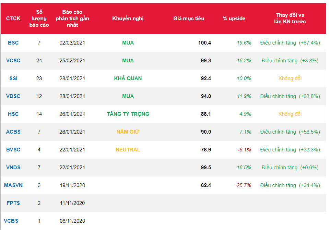The width and height of the screenshot is (330, 234).
Task: Click the SSI securities link
Action: point(13,78)
